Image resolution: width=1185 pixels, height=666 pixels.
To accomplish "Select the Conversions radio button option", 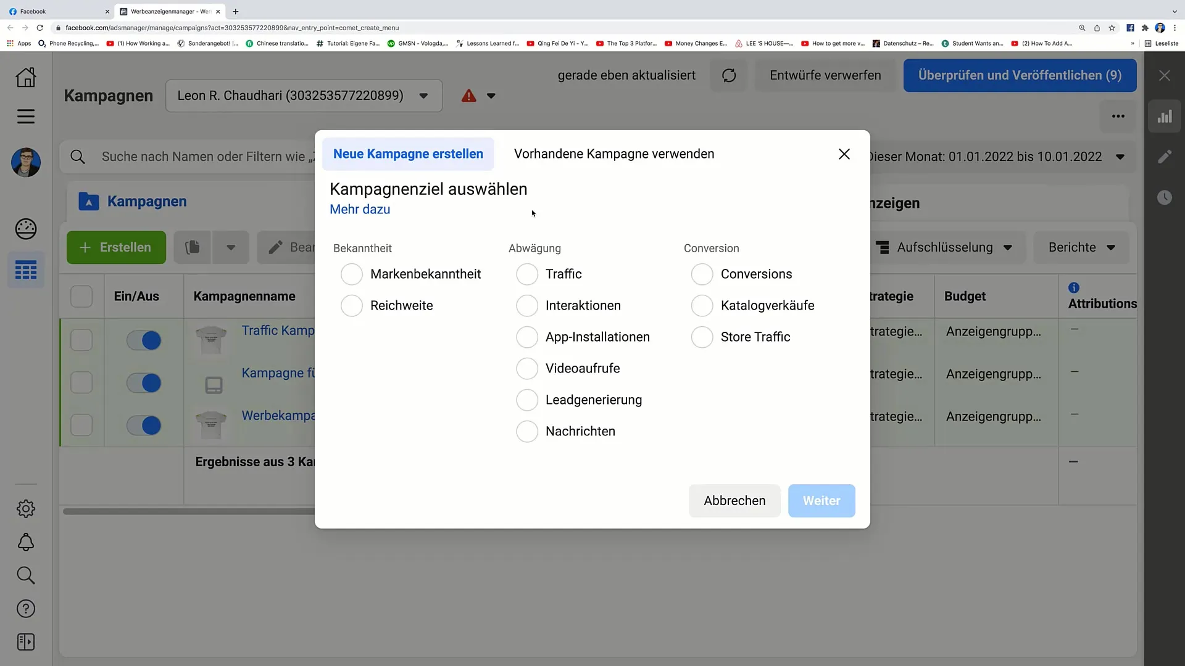I will point(702,274).
